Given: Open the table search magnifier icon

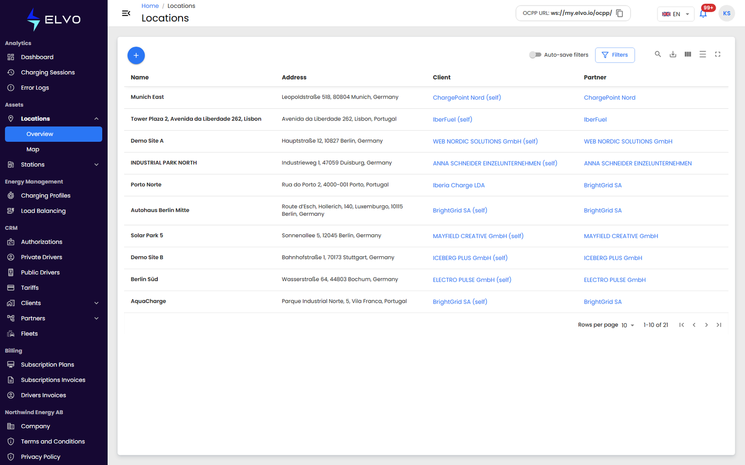Looking at the screenshot, I should click(x=658, y=54).
